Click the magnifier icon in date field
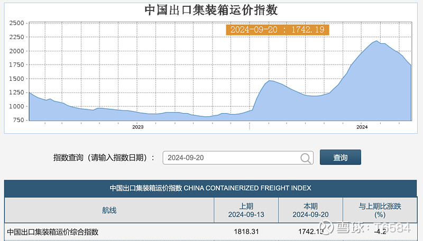The height and width of the screenshot is (241, 423). [306, 158]
